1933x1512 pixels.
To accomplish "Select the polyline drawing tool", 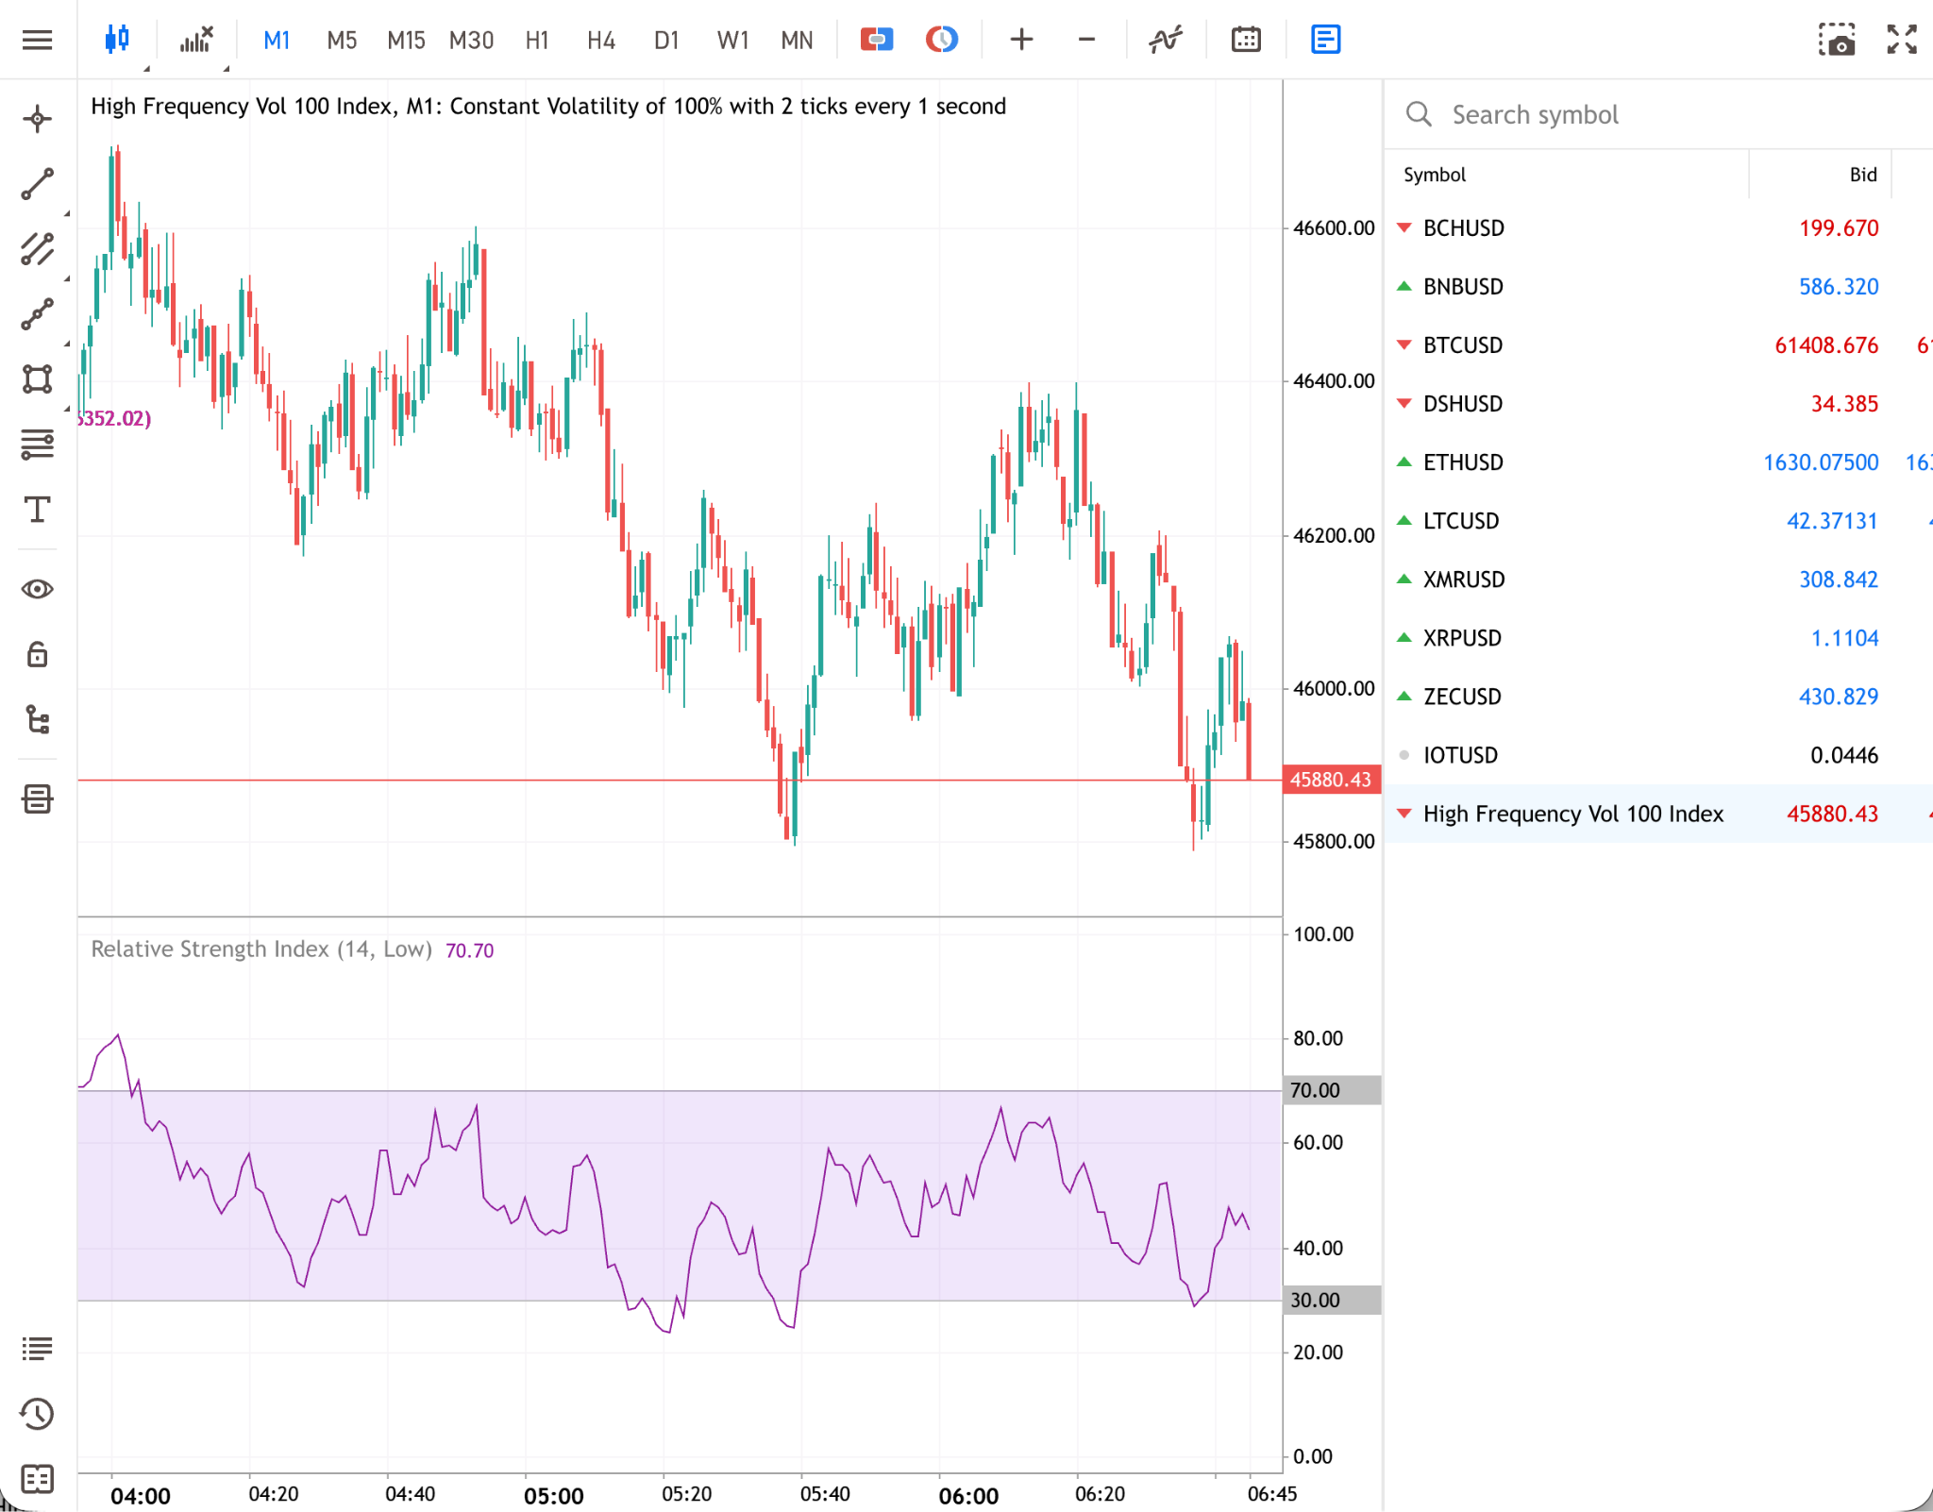I will (38, 314).
